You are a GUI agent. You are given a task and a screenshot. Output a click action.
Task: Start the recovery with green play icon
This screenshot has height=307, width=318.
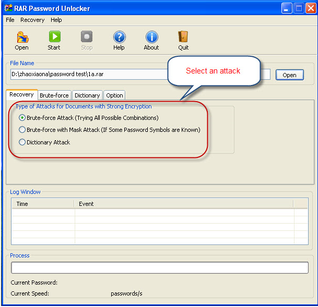[54, 36]
